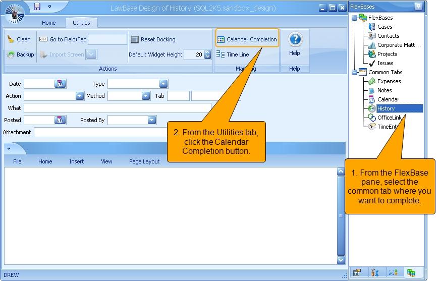Click the Attachment text field
Screen dimensions: 440x281
[100, 132]
